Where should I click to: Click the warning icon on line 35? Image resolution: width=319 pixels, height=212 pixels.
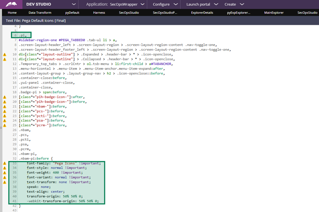click(x=5, y=173)
